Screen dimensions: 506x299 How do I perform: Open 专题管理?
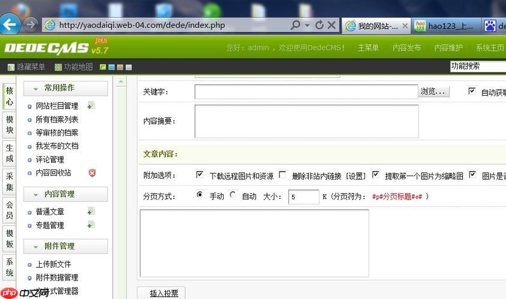[50, 225]
